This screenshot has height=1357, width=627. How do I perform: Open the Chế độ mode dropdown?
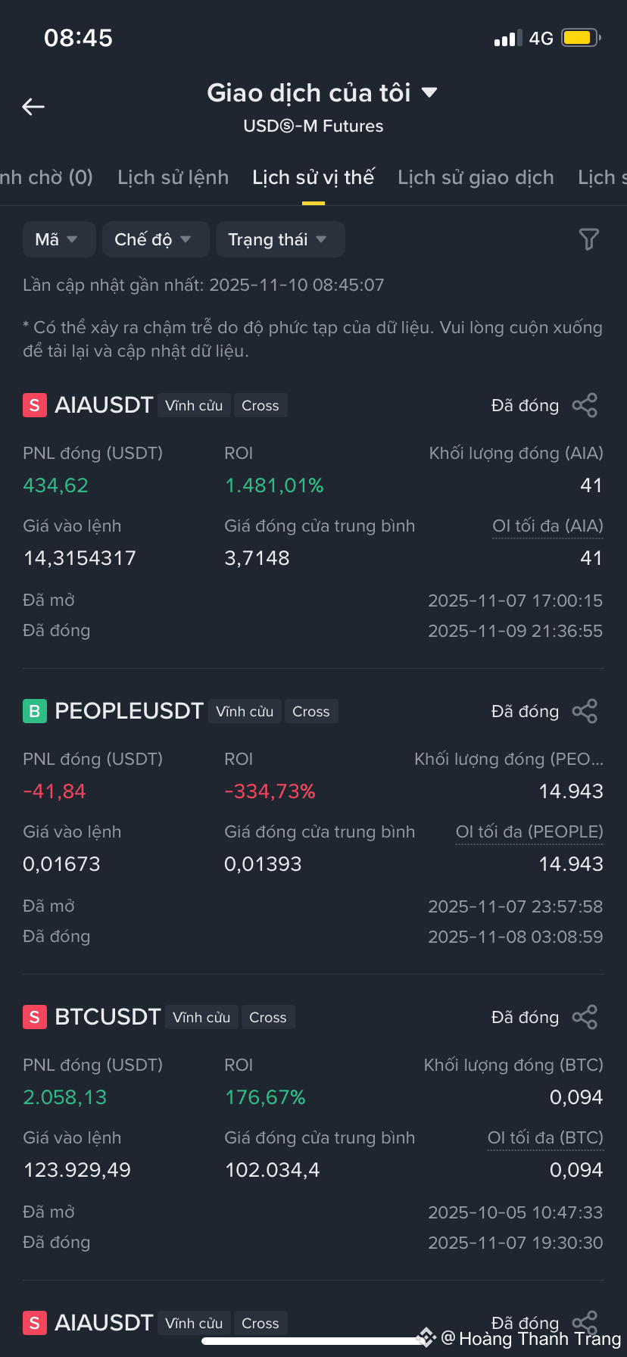tap(155, 239)
